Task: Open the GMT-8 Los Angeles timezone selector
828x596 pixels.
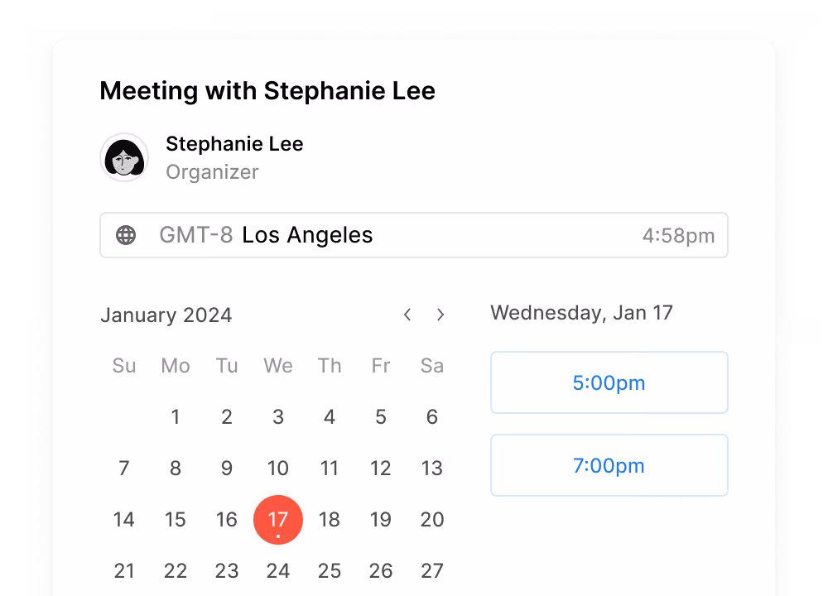Action: (413, 235)
